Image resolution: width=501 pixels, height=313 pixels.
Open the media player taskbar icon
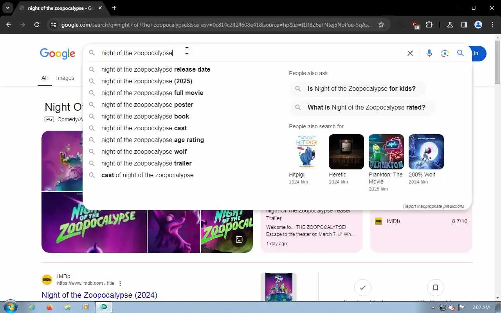pos(85,308)
